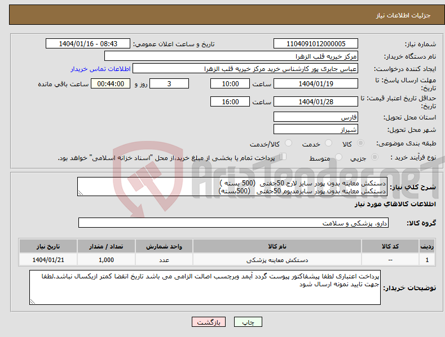Click the remaining time field 00:44:00
This screenshot has height=337, width=445.
(111, 83)
